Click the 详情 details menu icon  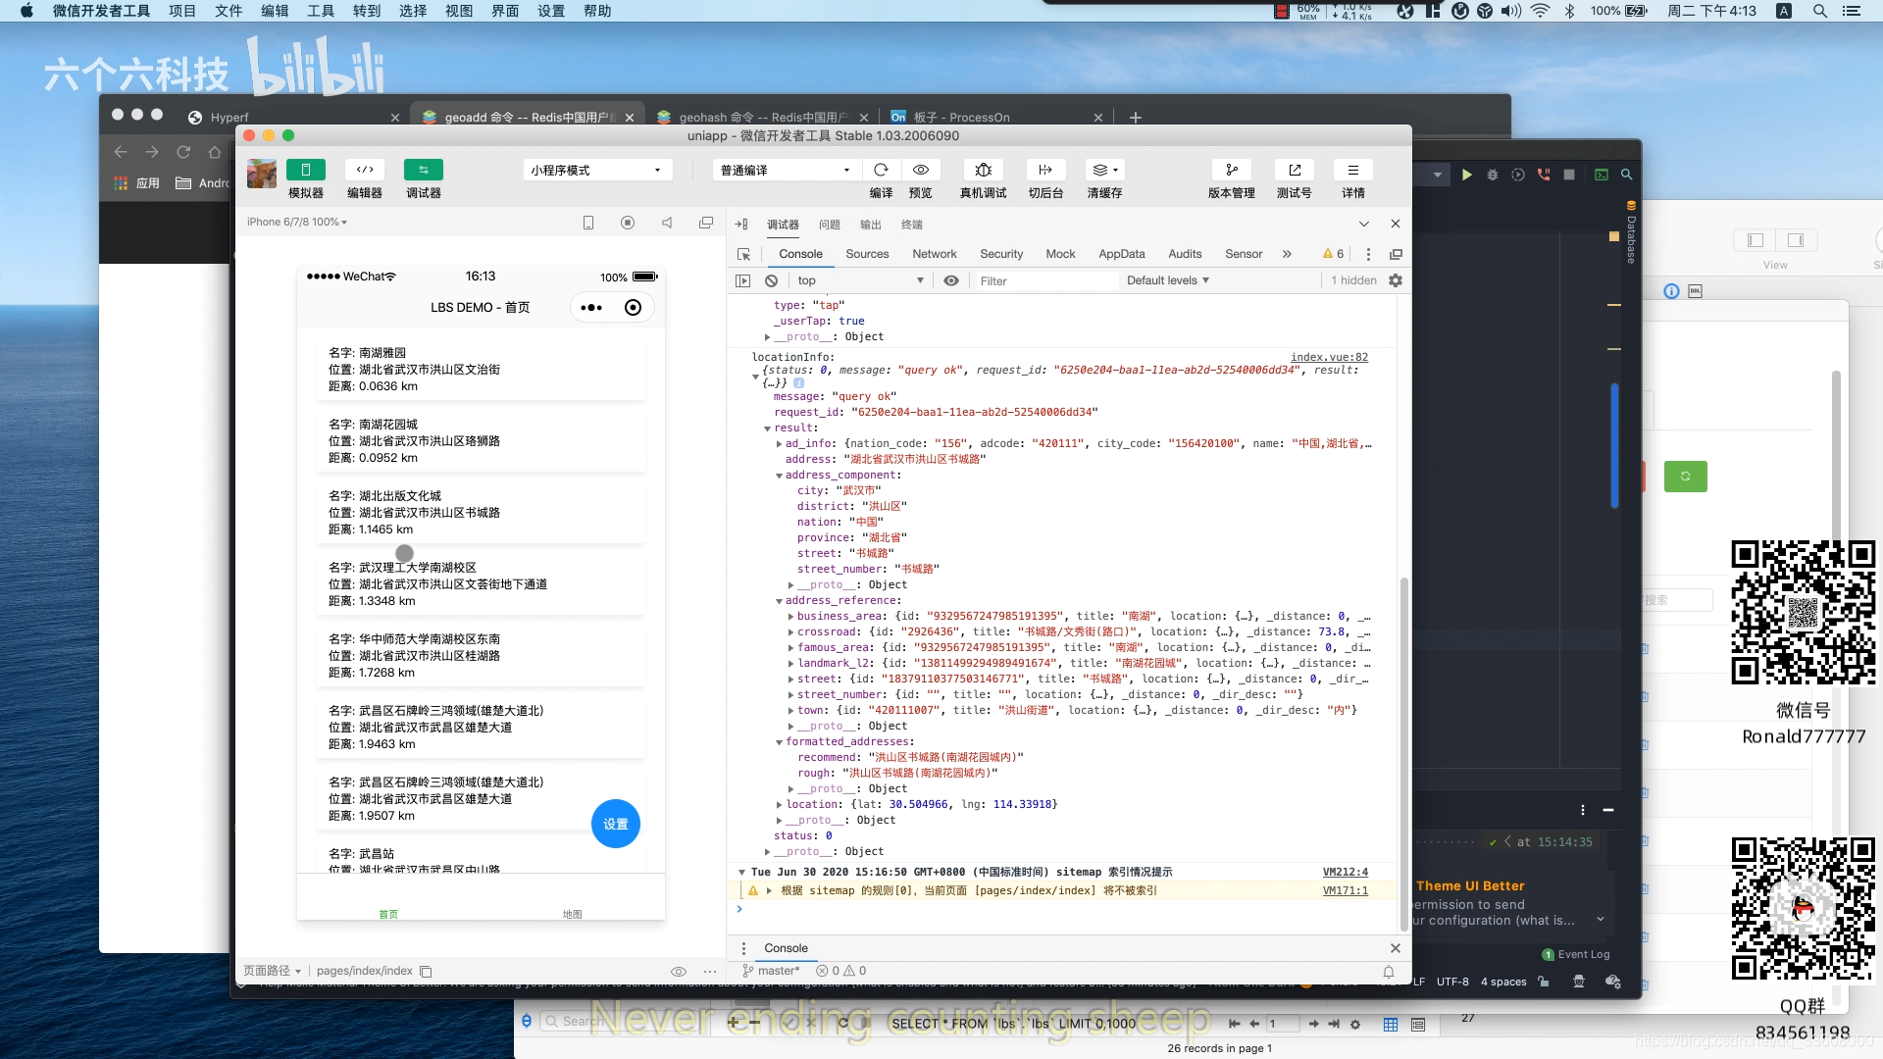1352,170
